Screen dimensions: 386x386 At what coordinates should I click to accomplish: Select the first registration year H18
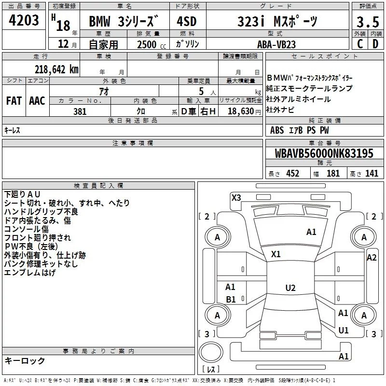coord(61,23)
